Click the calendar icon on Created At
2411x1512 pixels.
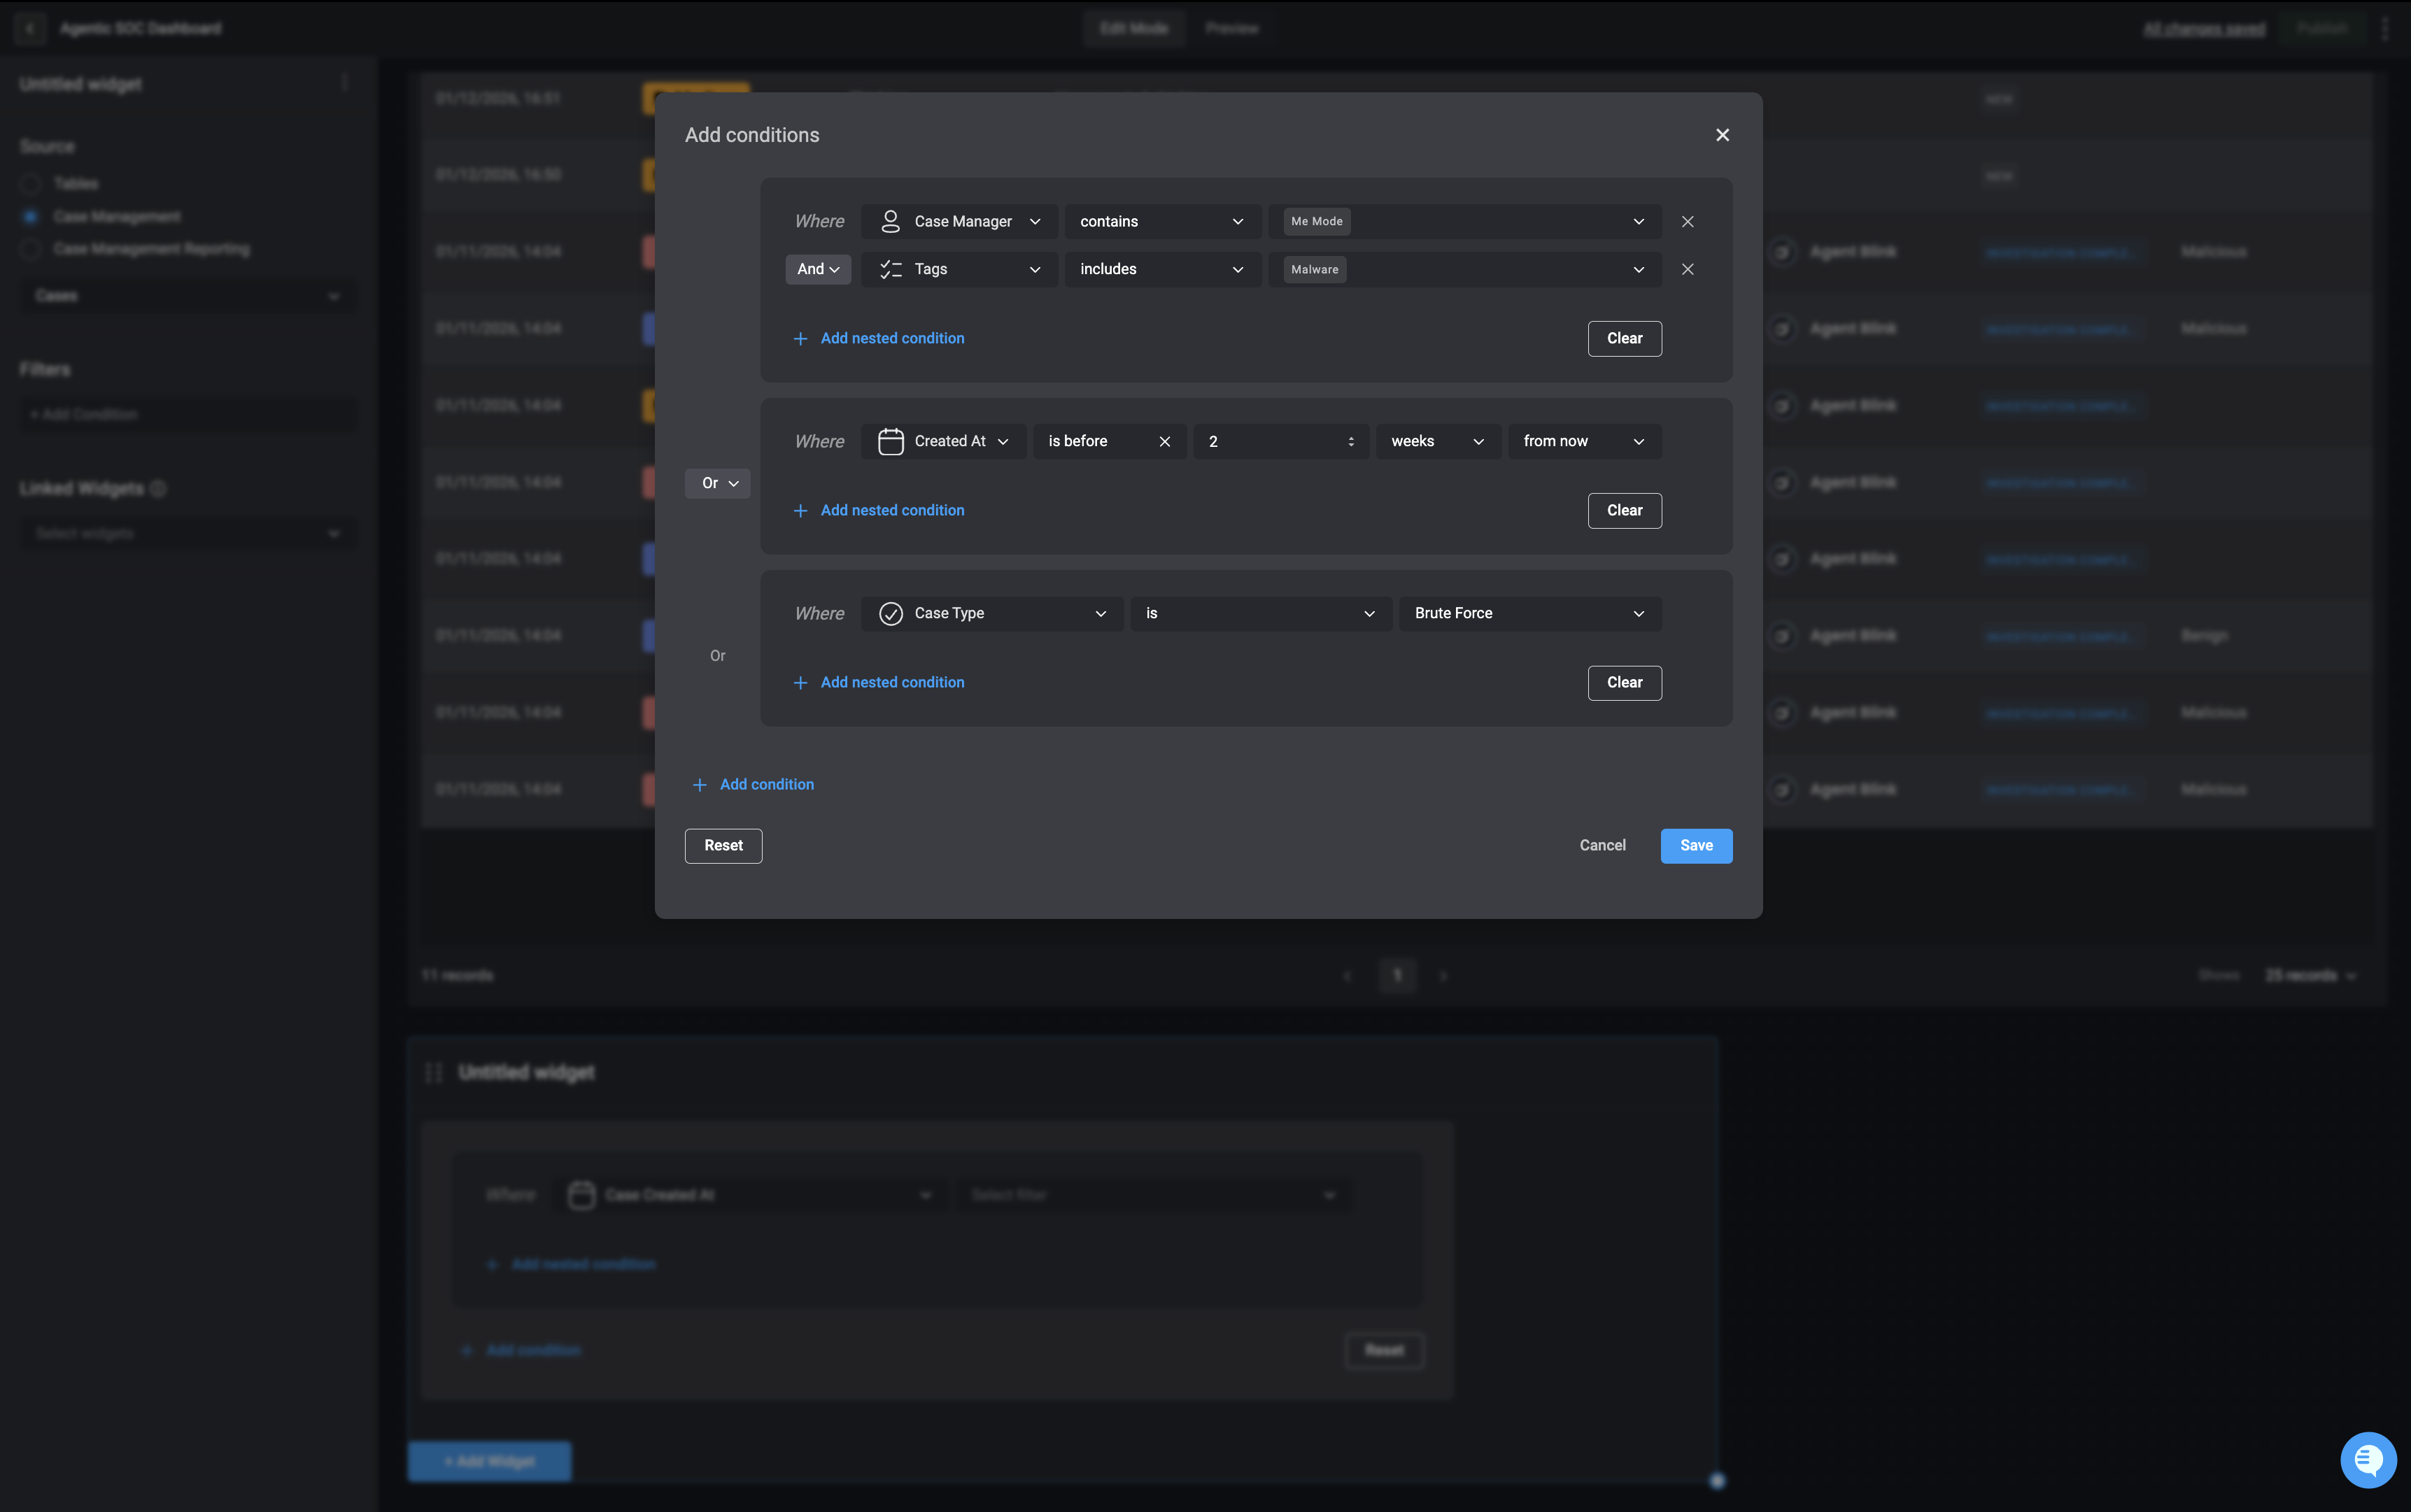coord(889,442)
